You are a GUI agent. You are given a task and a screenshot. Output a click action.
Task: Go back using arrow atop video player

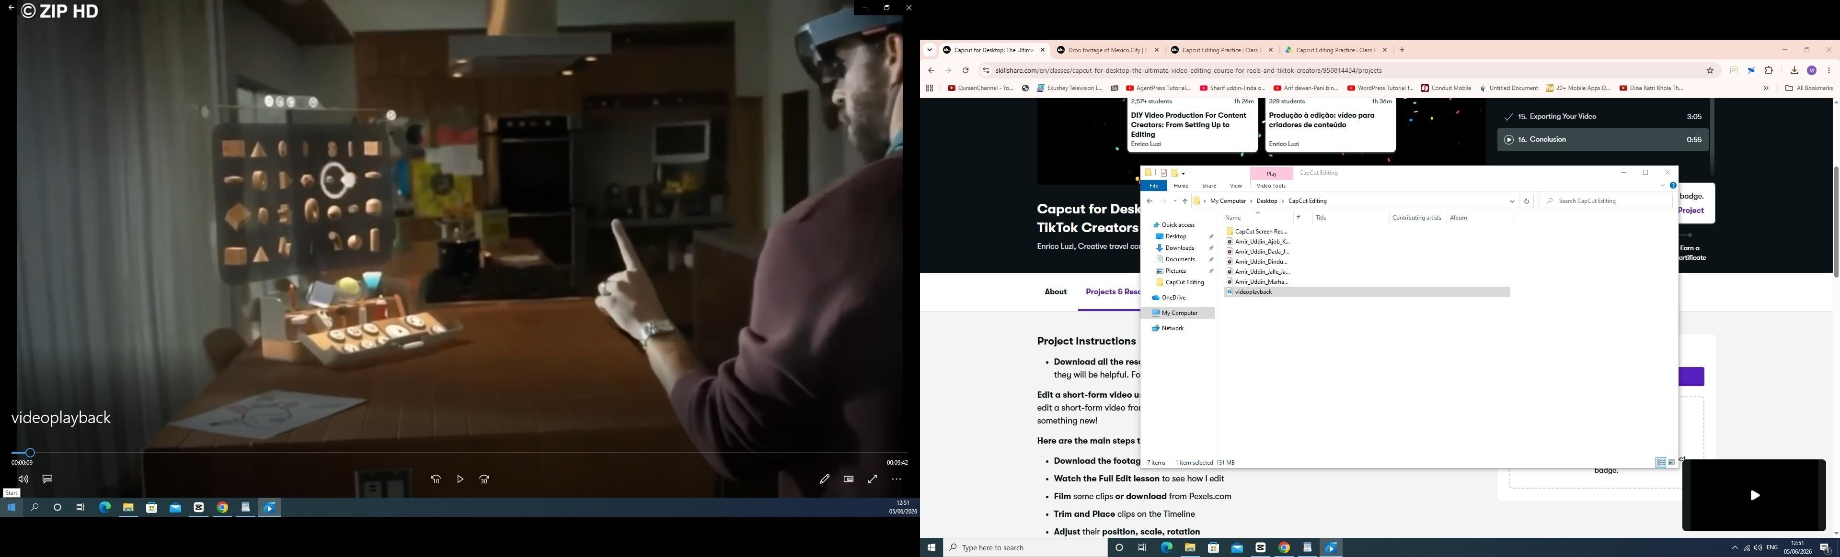coord(11,8)
